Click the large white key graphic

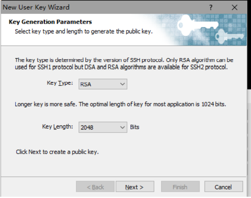(x=198, y=25)
